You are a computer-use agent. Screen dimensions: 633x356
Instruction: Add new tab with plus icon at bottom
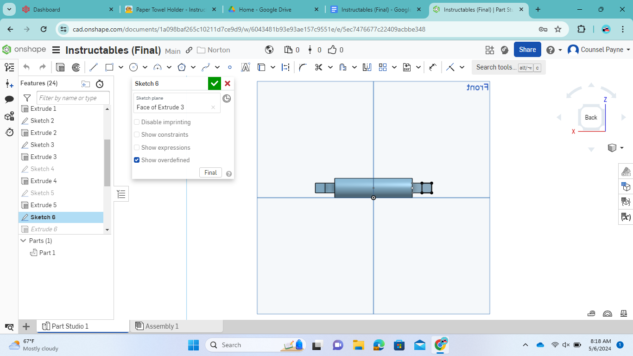click(26, 326)
